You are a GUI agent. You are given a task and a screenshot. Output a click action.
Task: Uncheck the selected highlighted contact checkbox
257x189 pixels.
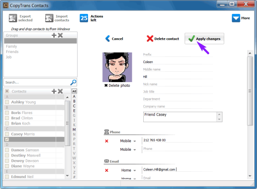[x=7, y=139]
